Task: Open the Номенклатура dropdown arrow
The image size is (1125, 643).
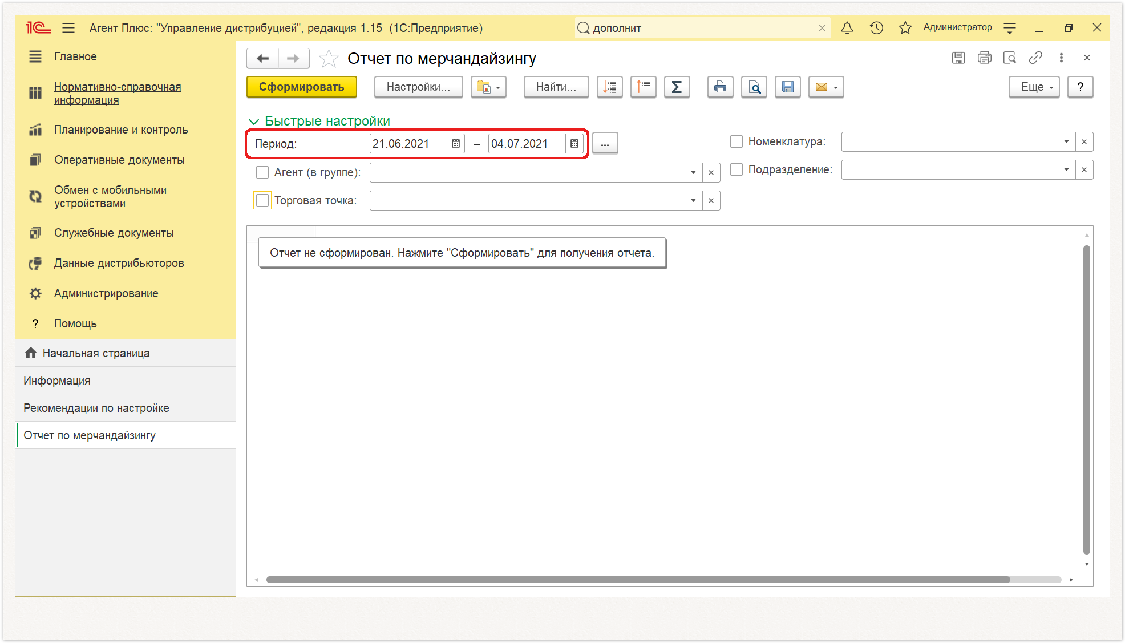Action: [1066, 141]
